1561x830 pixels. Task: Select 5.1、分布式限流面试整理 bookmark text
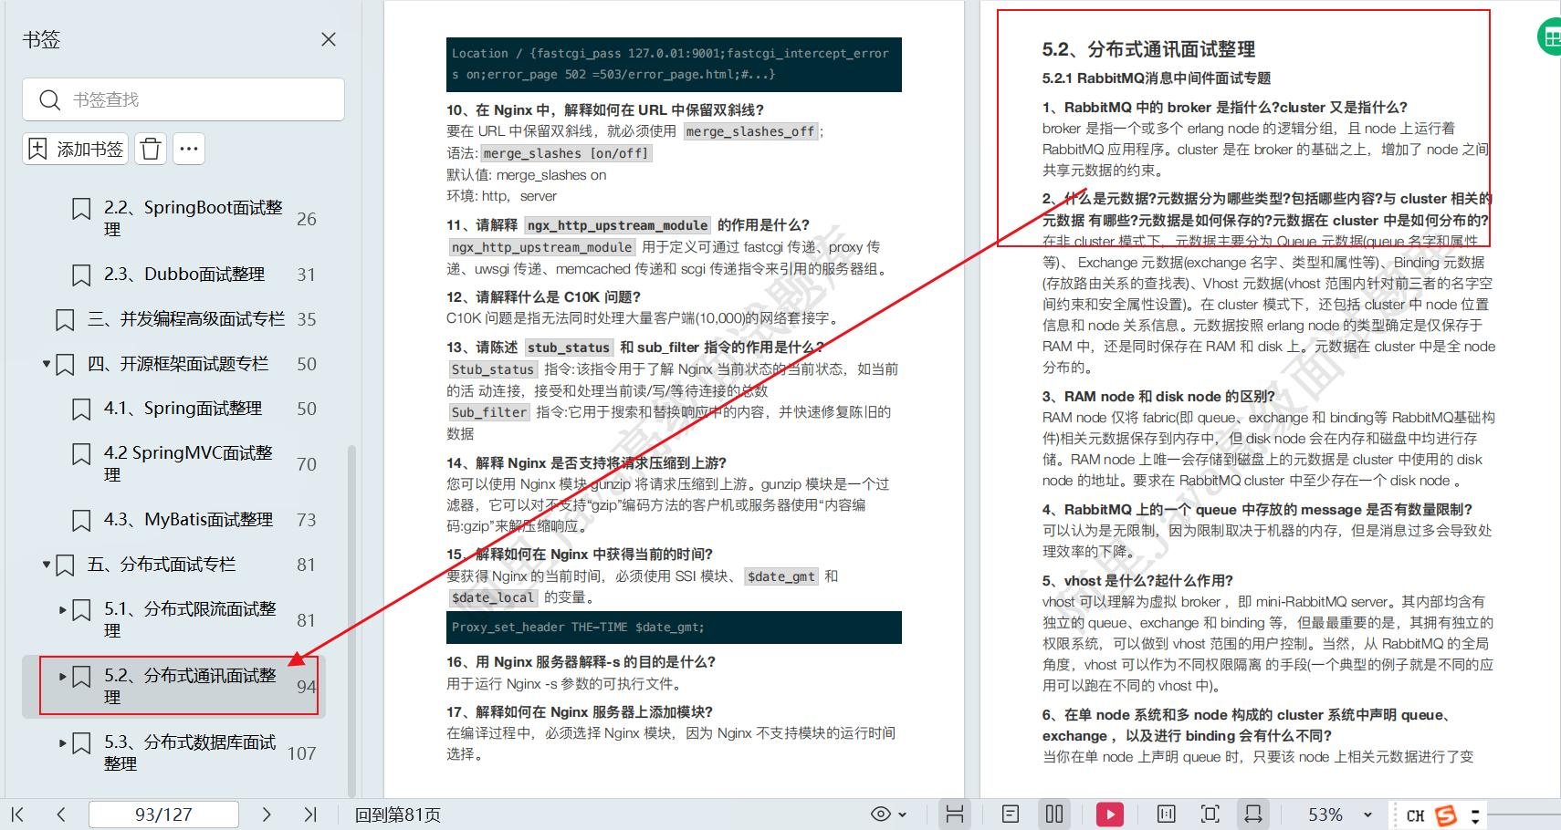click(190, 619)
